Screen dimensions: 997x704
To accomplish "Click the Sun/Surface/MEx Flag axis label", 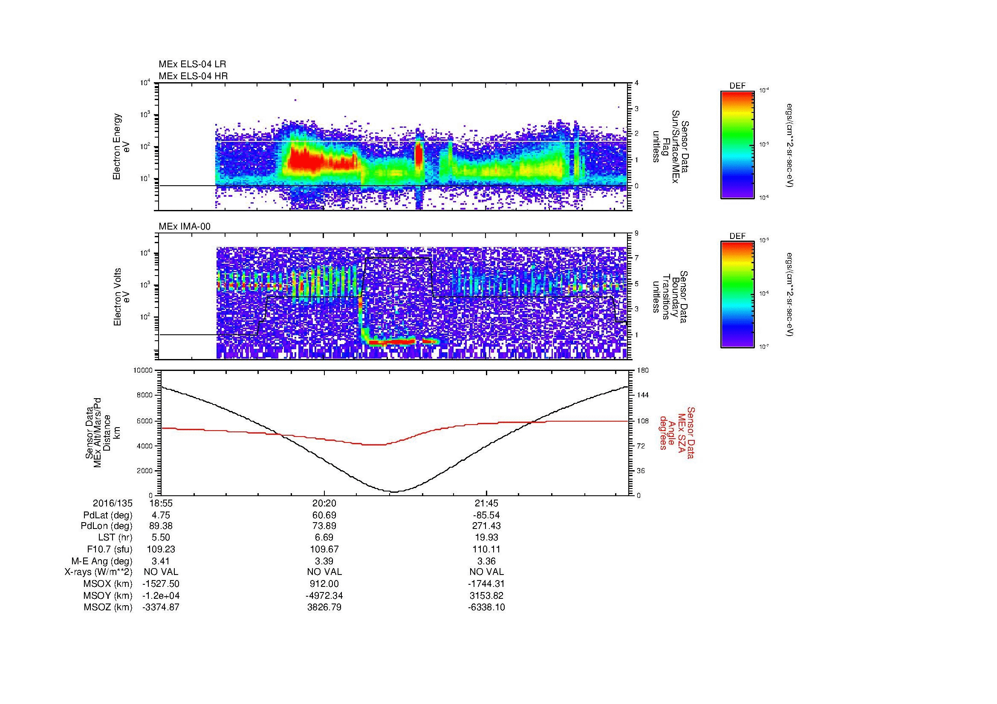I will click(670, 147).
